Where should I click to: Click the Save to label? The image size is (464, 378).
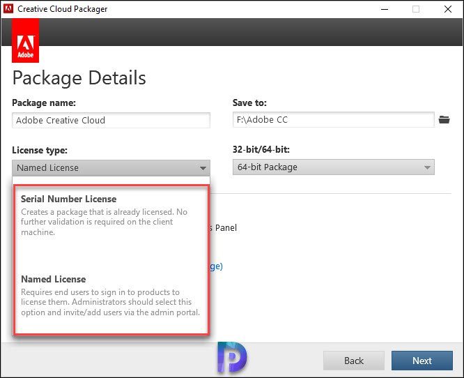coord(249,103)
